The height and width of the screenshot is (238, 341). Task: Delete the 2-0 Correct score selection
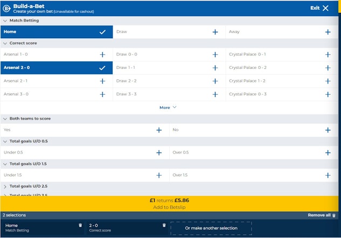[164, 225]
